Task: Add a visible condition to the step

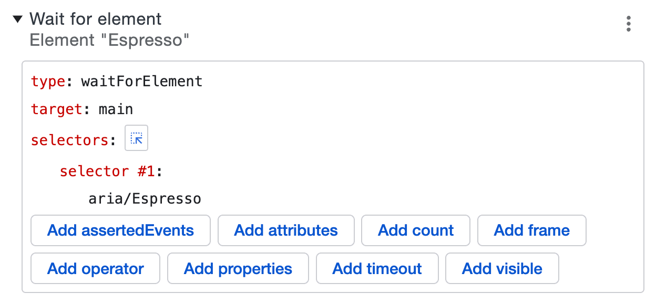Action: (502, 268)
